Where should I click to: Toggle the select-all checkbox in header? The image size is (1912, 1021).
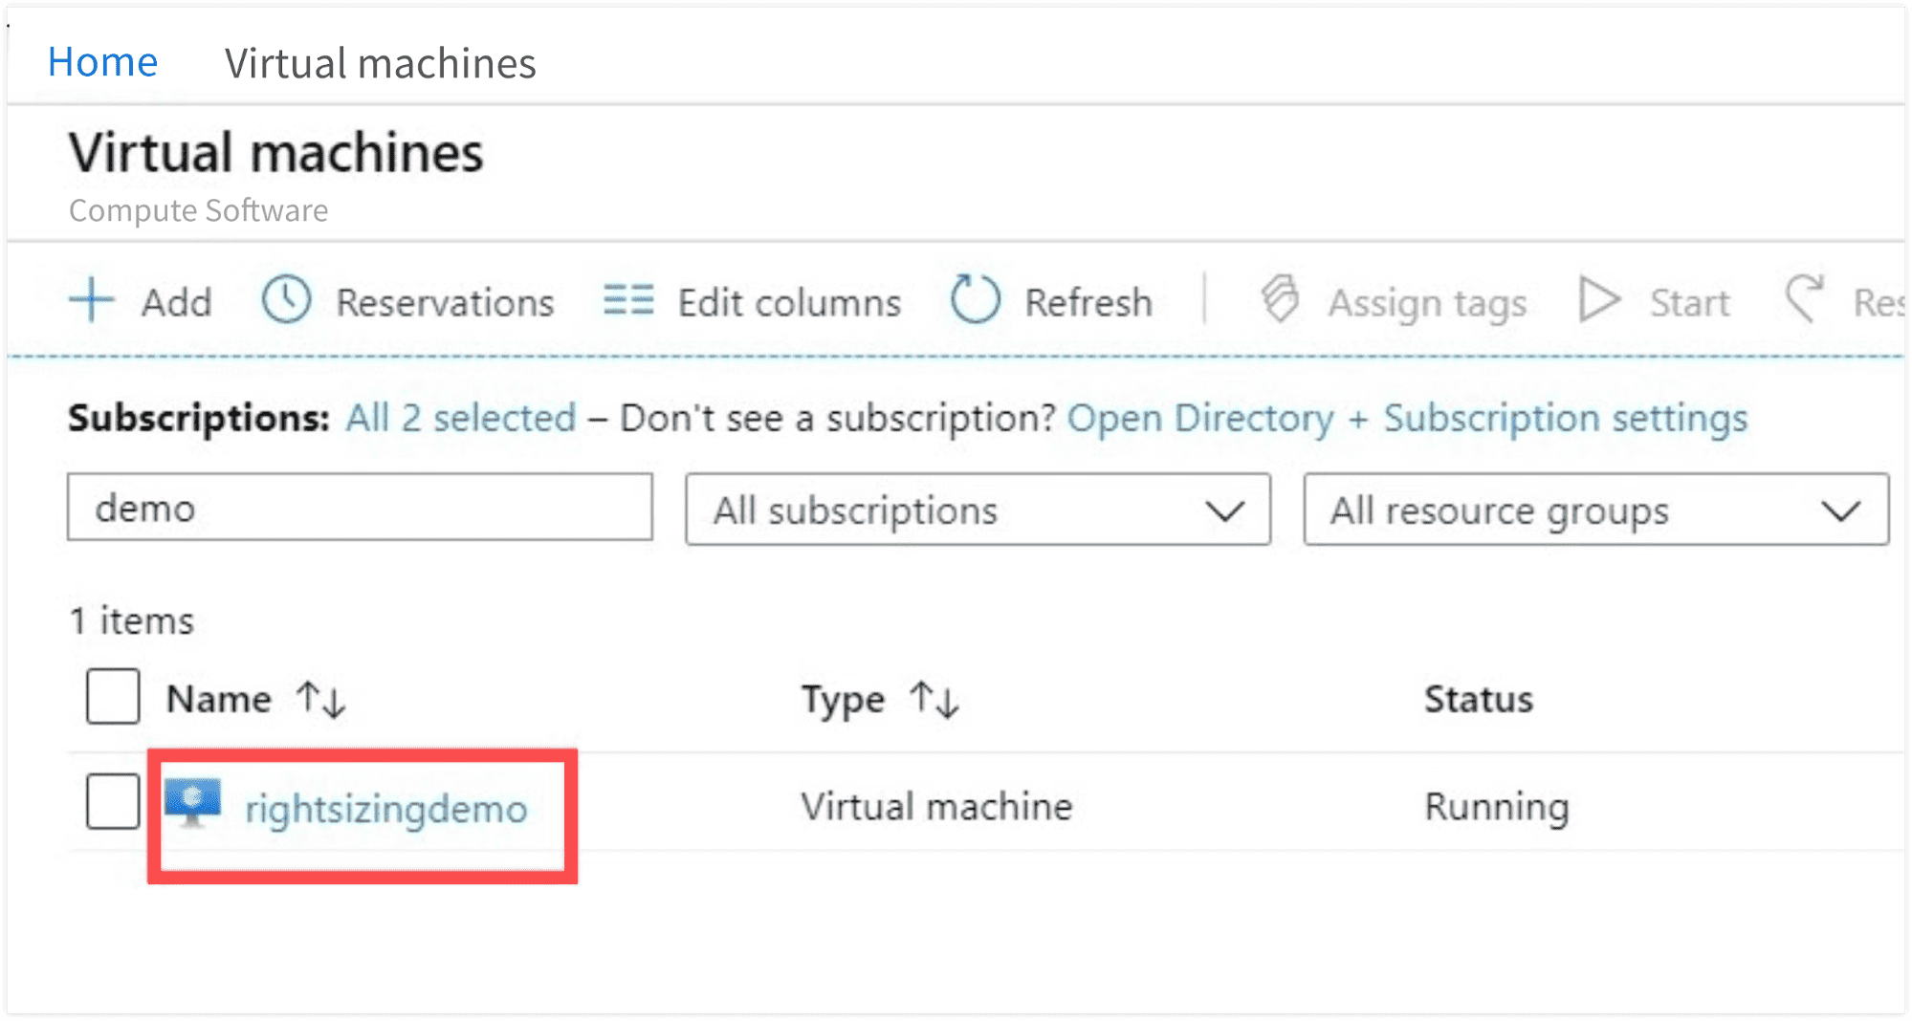pos(113,697)
